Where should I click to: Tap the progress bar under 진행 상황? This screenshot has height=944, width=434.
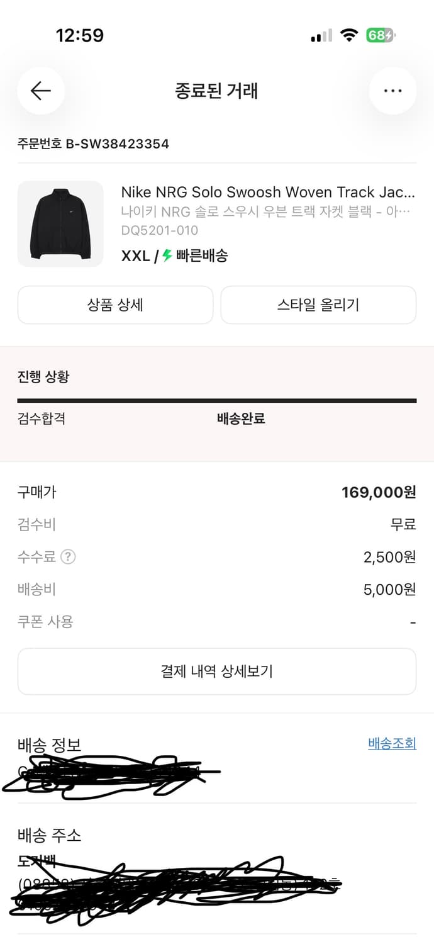coord(217,399)
